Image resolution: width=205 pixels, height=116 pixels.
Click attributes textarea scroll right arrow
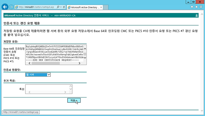pyautogui.click(x=65, y=92)
